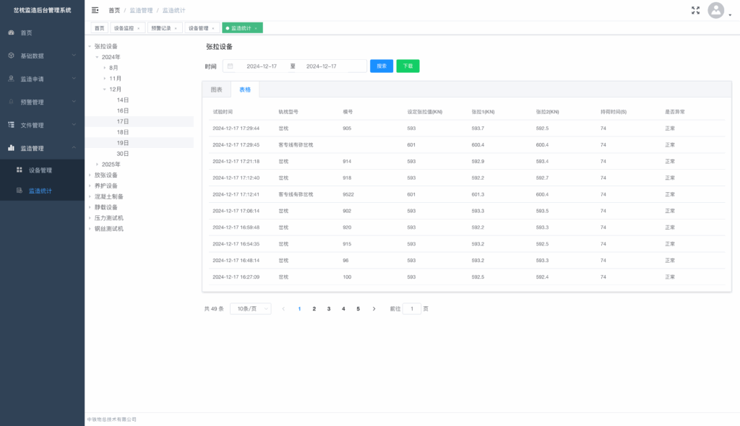Expand the 2025年 tree node
Image resolution: width=740 pixels, height=426 pixels.
pyautogui.click(x=98, y=165)
